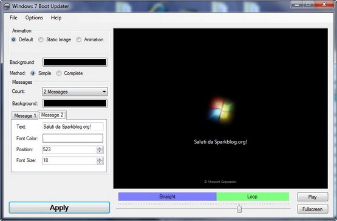
Task: Switch to the Message 1 tab
Action: [25, 115]
